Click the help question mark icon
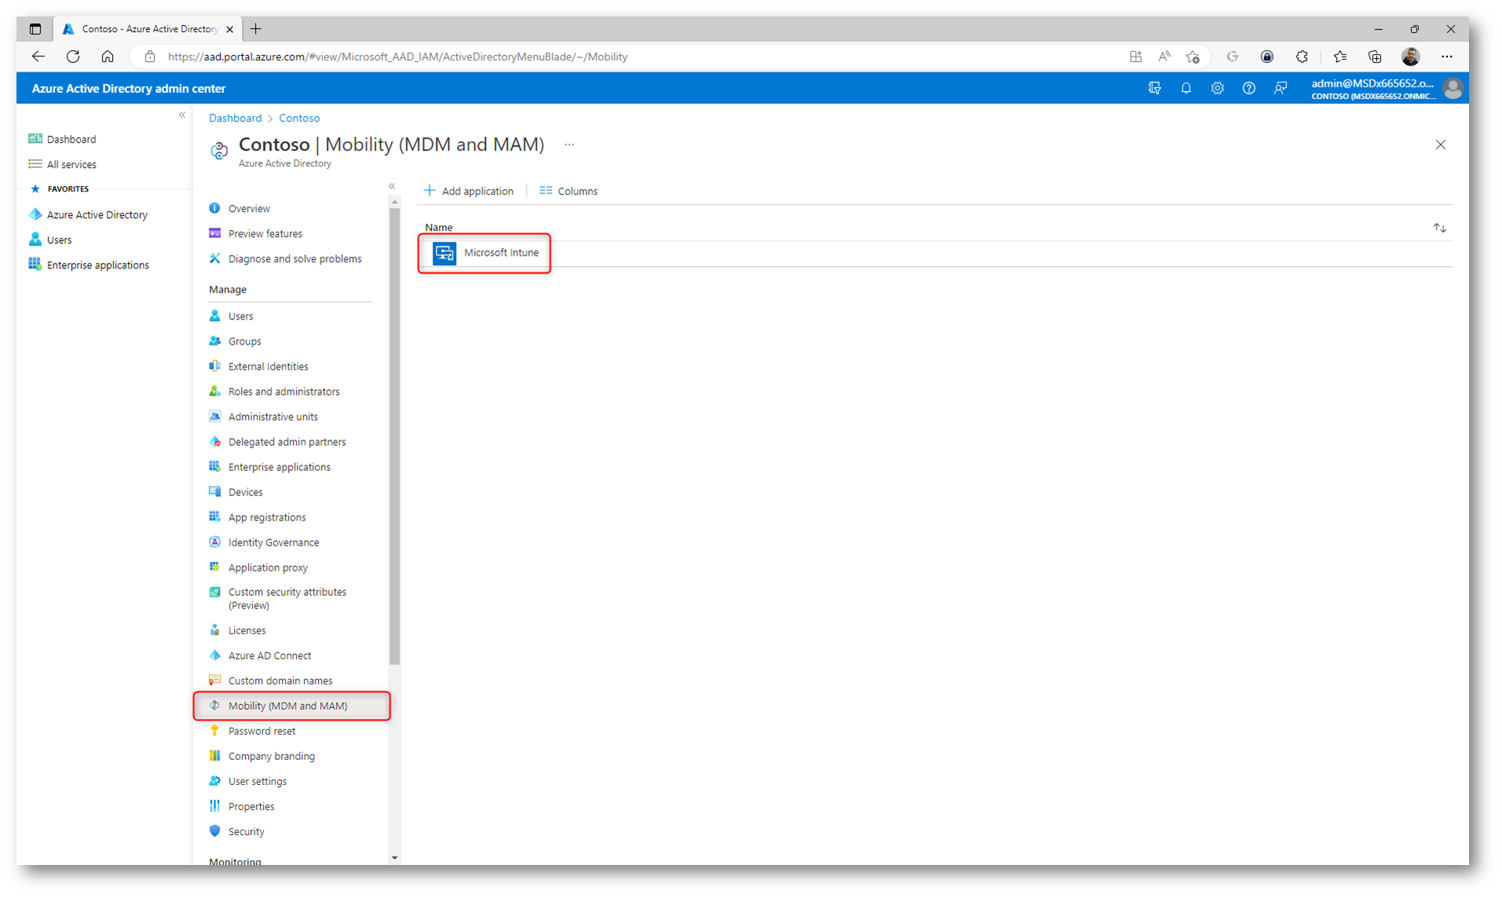Image resolution: width=1502 pixels, height=898 pixels. 1248,89
